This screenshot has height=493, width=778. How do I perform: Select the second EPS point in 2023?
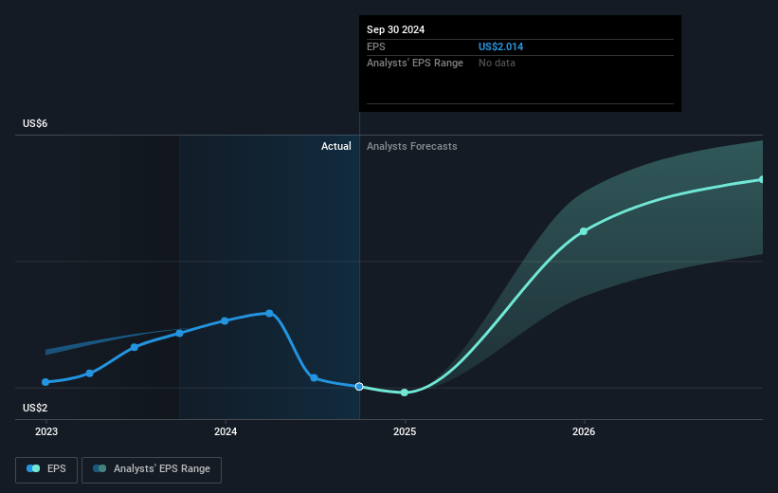tap(90, 374)
